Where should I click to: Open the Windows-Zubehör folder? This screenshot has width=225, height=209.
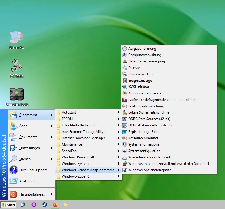(88, 176)
